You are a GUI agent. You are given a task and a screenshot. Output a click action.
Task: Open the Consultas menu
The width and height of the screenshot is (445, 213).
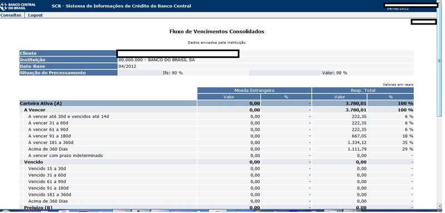pyautogui.click(x=11, y=16)
